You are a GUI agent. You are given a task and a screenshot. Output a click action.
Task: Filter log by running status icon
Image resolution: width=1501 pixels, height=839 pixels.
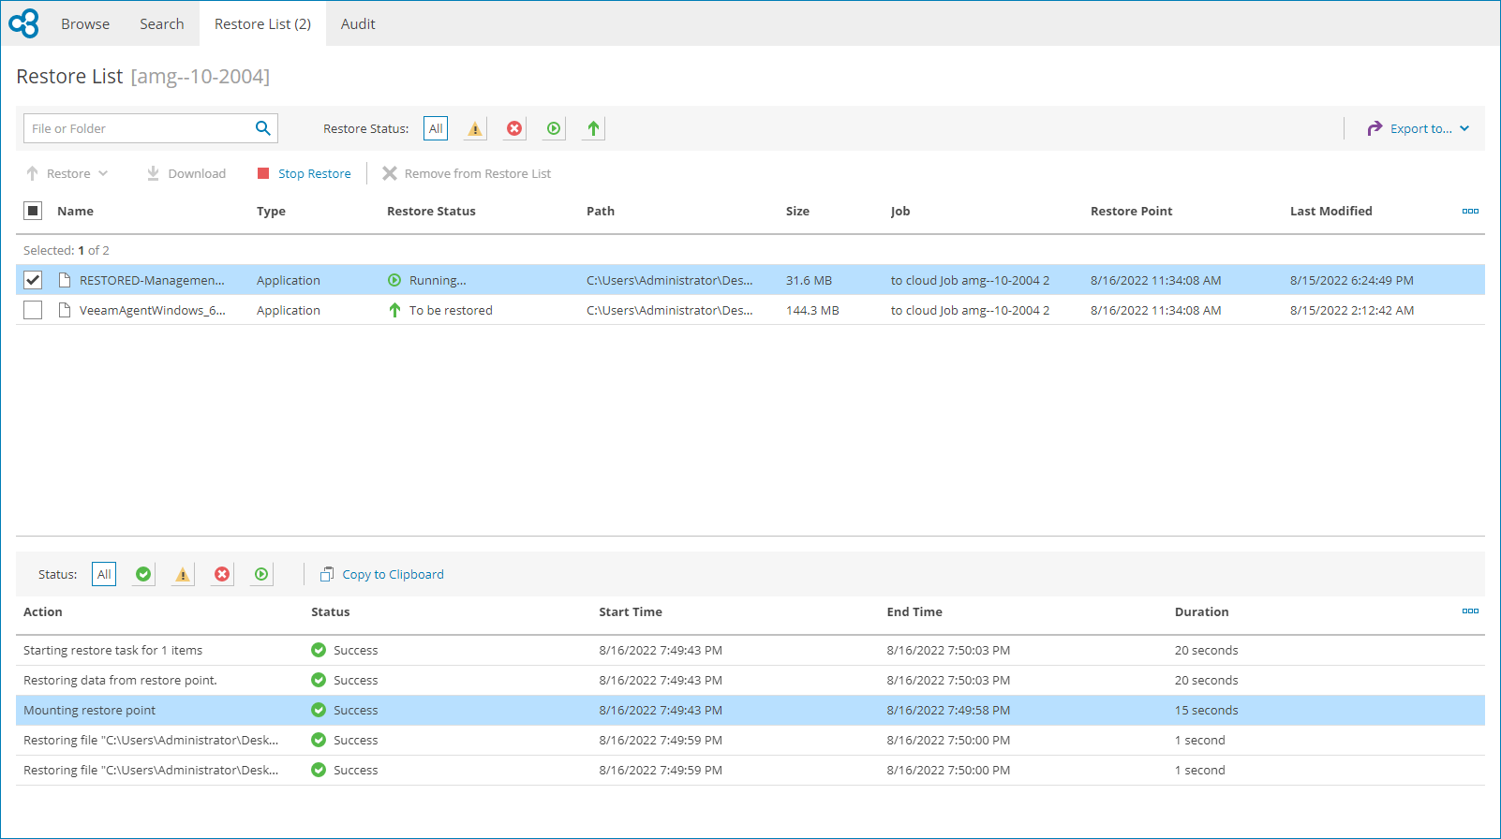pyautogui.click(x=261, y=575)
